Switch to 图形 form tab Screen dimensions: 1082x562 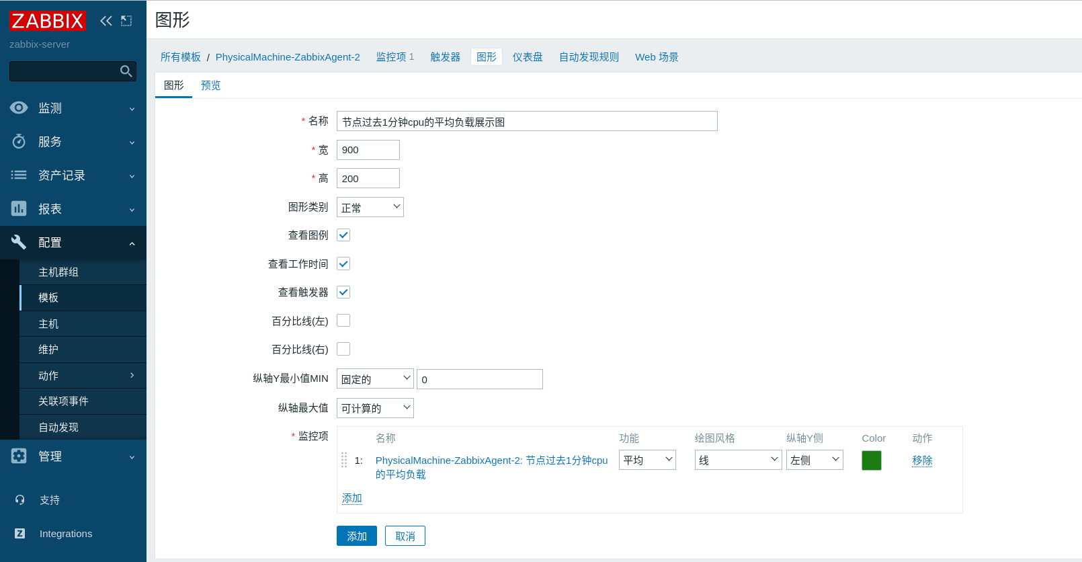pos(173,85)
